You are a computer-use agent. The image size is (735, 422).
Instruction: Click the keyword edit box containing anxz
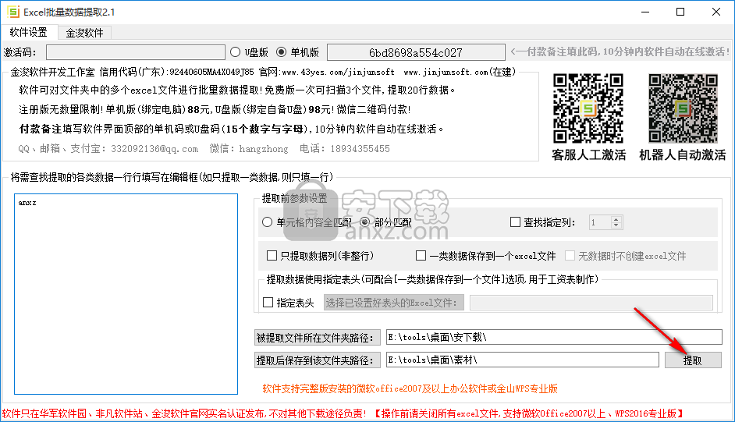(x=126, y=293)
